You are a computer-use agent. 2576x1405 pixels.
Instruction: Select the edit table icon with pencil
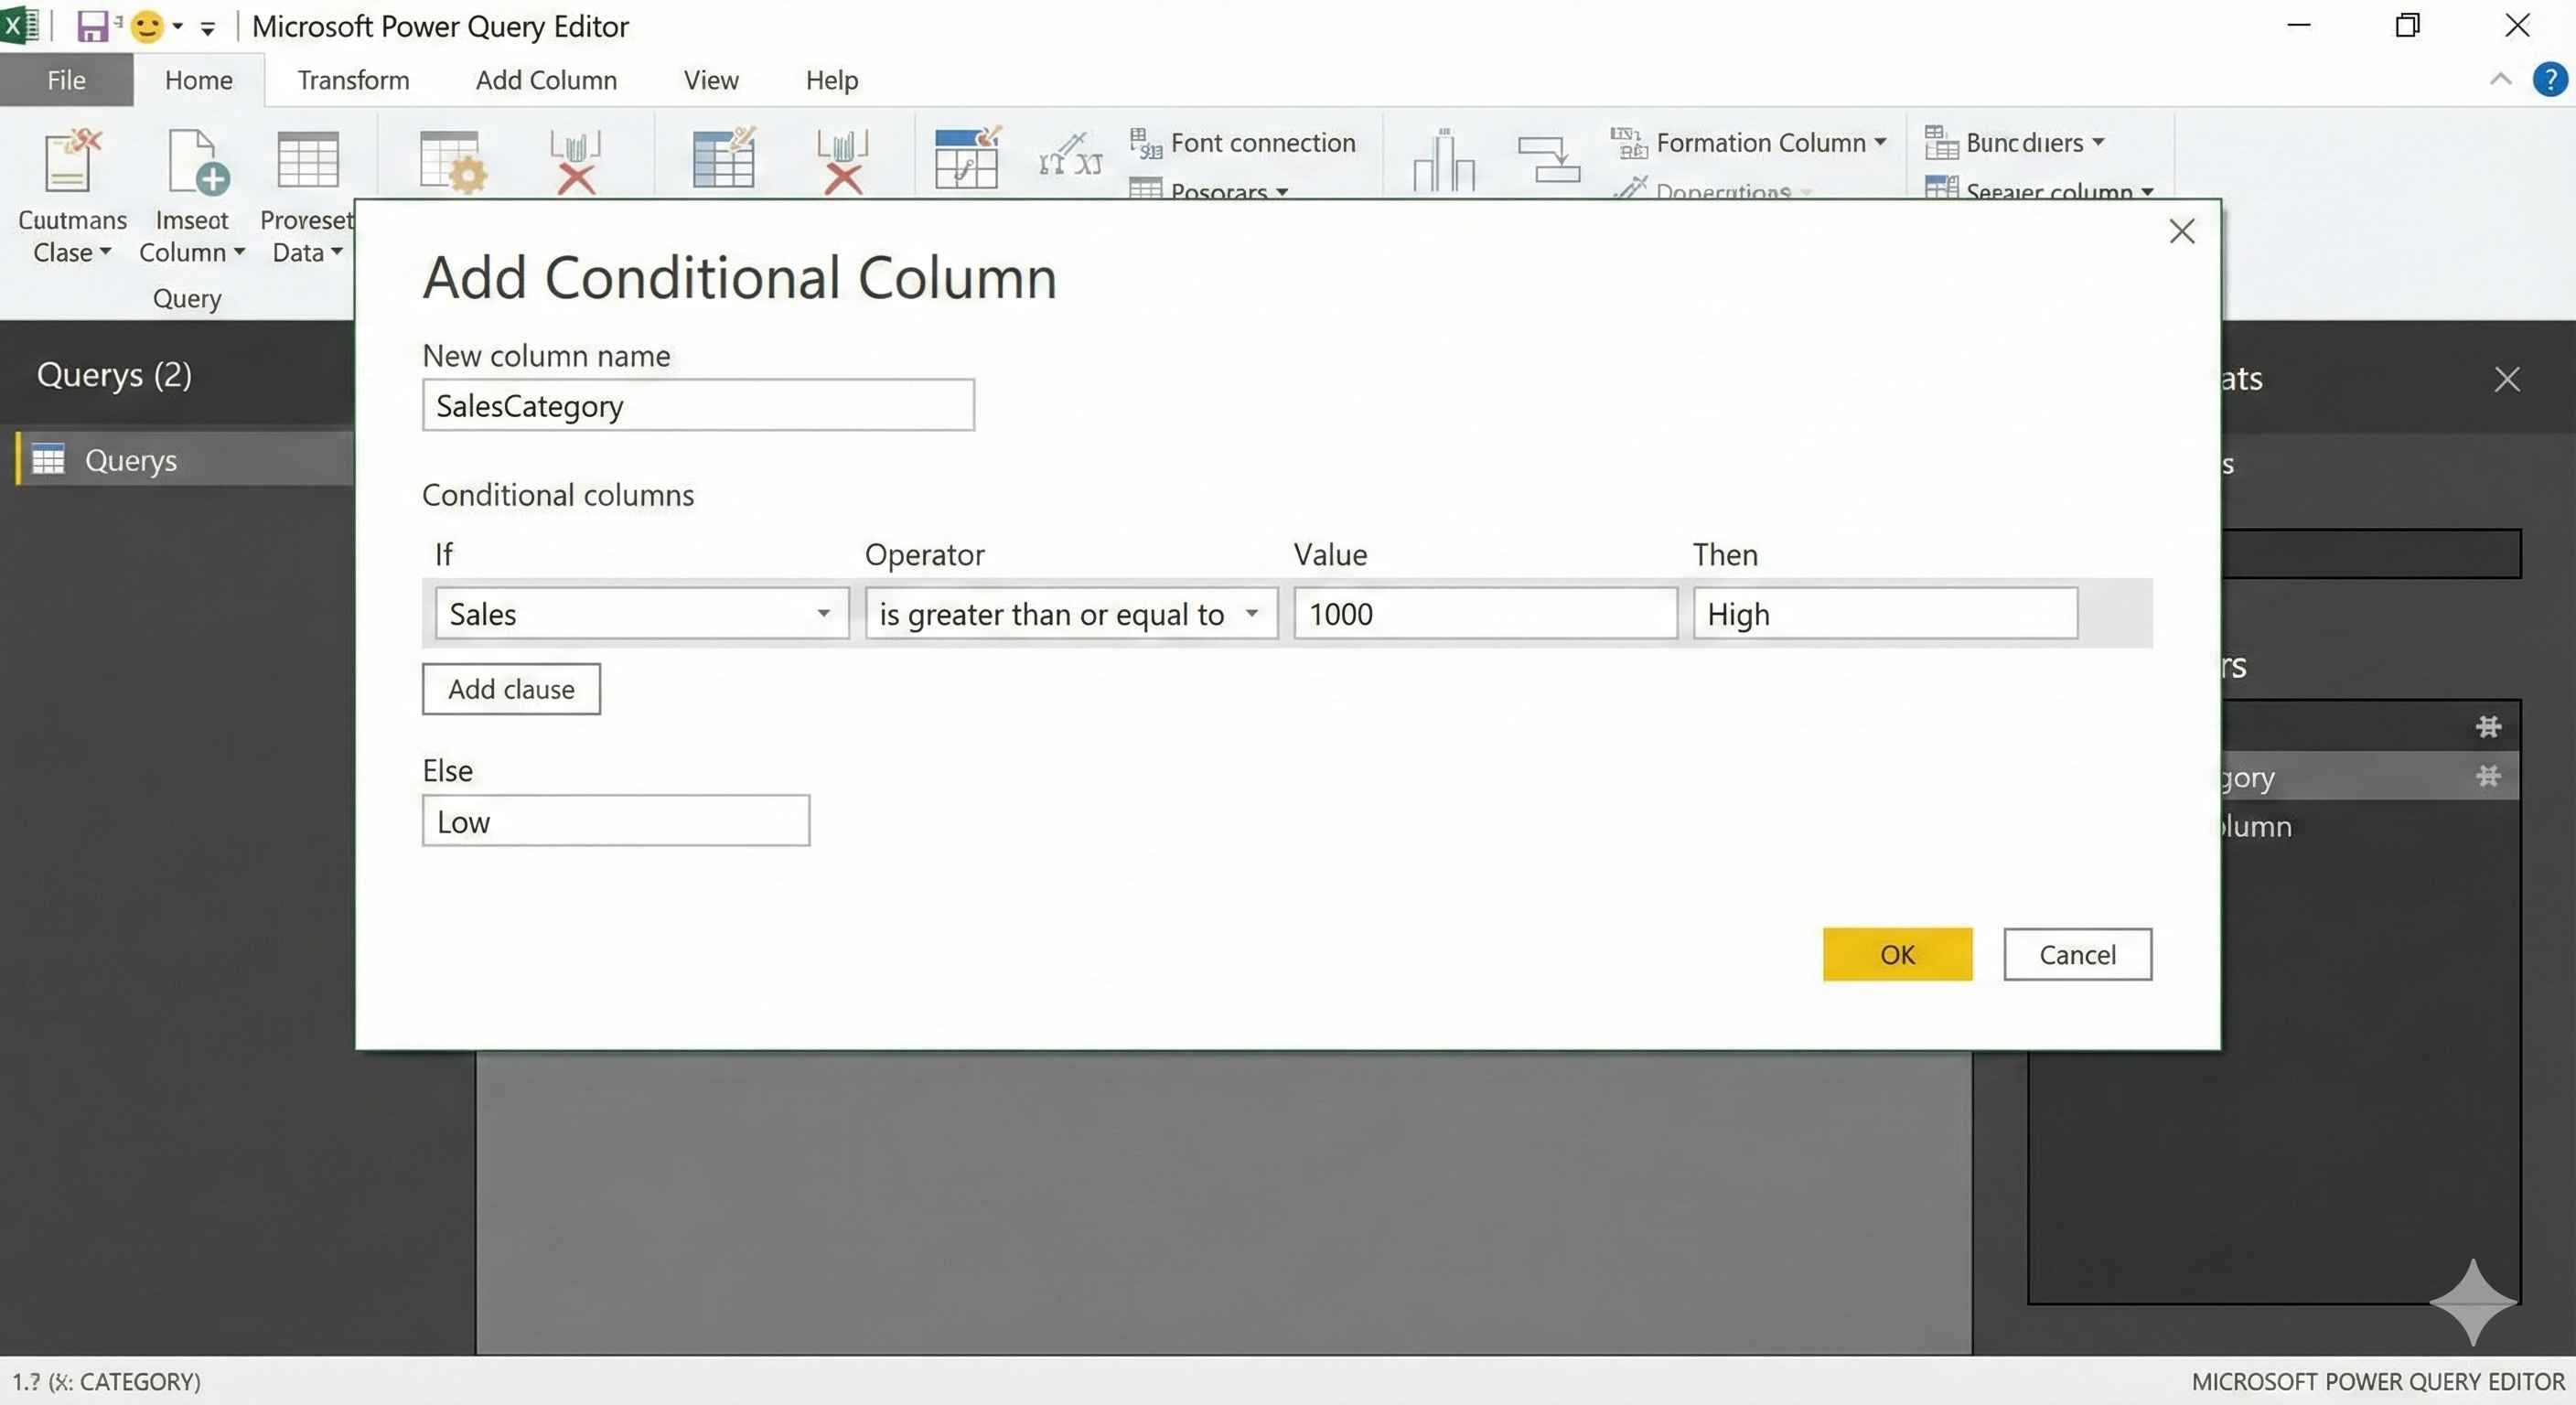[722, 160]
